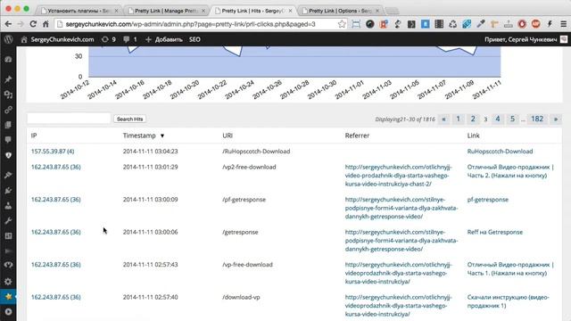The width and height of the screenshot is (571, 321).
Task: Open the Appearance brush sidebar icon
Action: (8, 175)
